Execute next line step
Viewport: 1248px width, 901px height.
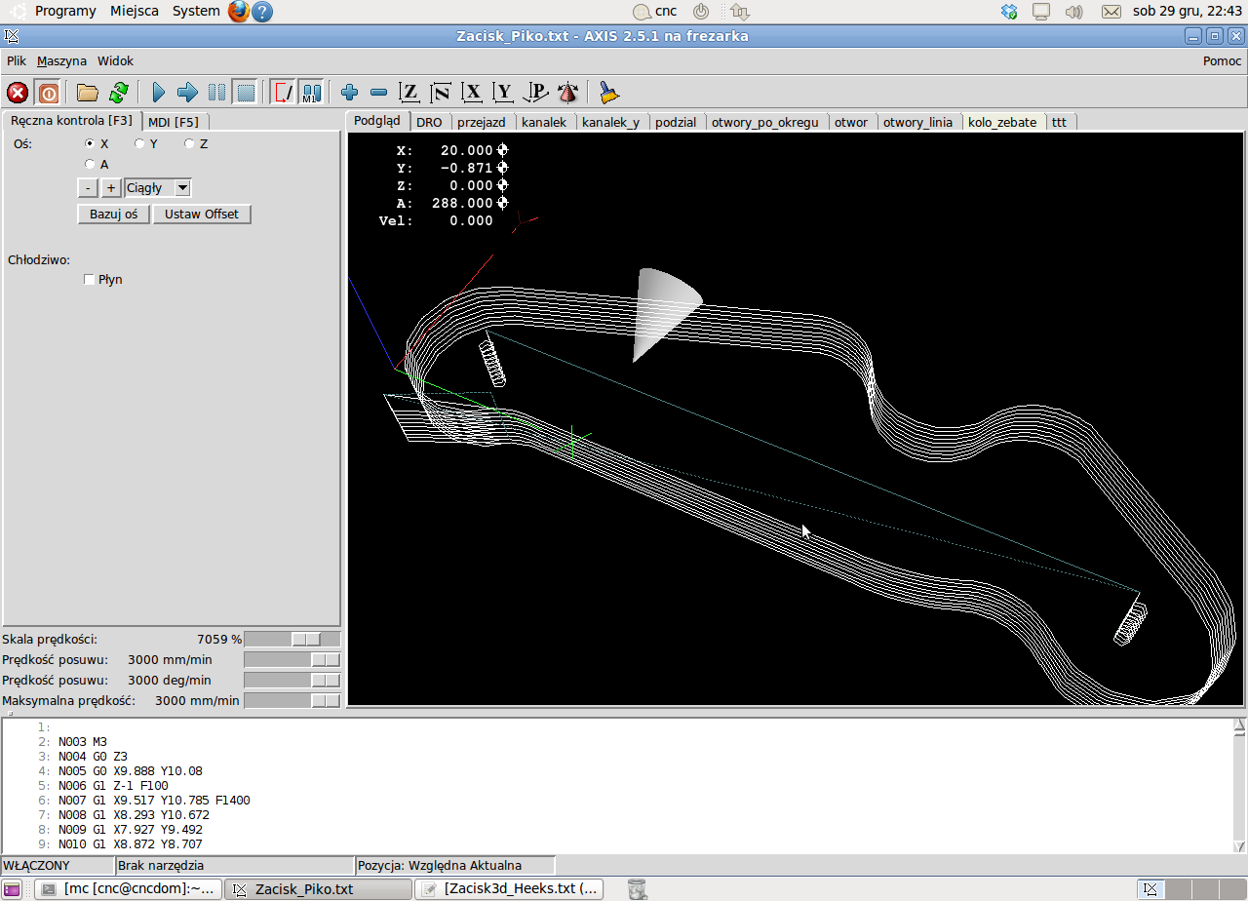187,93
